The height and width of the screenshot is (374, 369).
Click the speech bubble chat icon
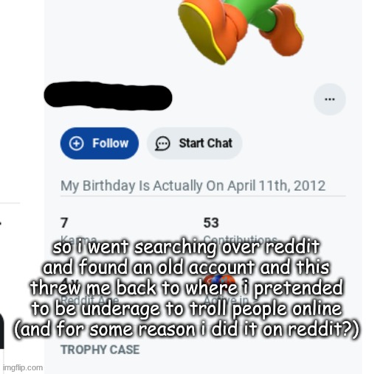click(x=162, y=144)
